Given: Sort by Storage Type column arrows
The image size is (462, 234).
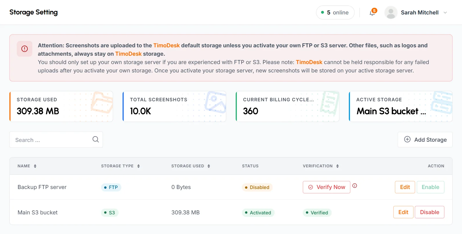Looking at the screenshot, I should tap(139, 166).
